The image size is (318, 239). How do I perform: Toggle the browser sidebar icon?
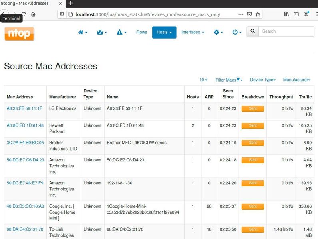point(296,14)
